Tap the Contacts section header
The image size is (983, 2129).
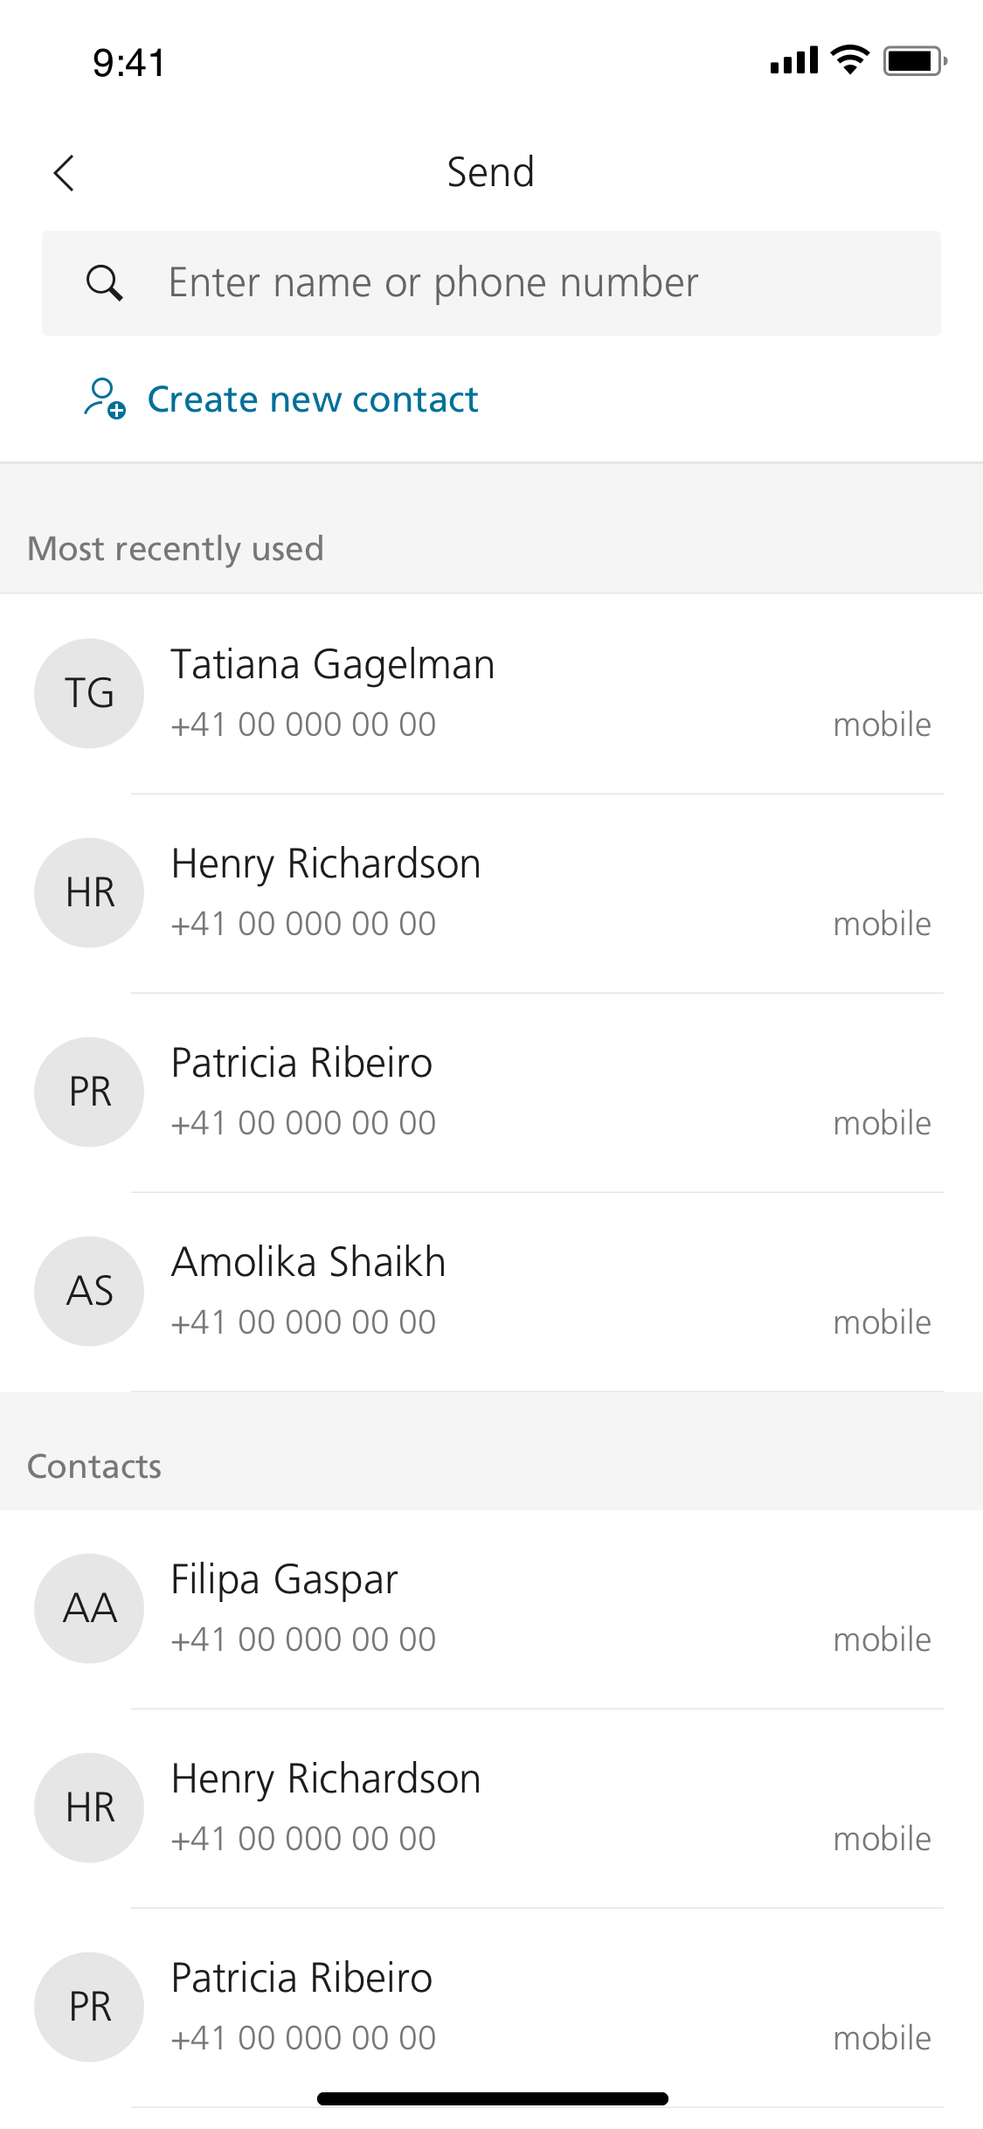tap(94, 1467)
